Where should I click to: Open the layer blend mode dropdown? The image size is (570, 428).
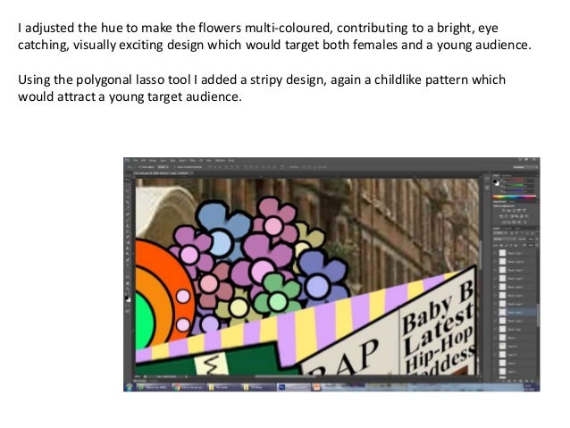point(505,239)
